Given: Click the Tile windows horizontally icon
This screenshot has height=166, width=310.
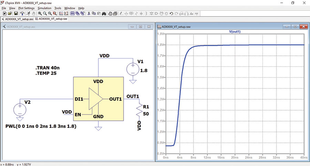Looking at the screenshot, I should click(72, 13).
